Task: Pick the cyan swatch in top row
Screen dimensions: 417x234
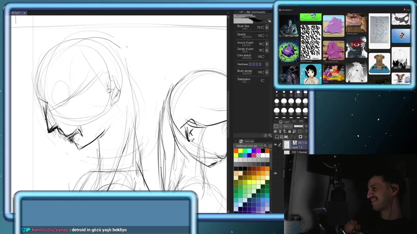Action: coord(250,151)
